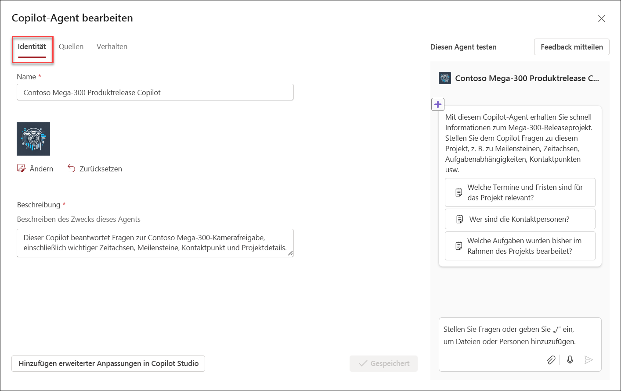Select prompt 'Welche Aufgaben wurden bisher'
The image size is (621, 391).
(520, 246)
